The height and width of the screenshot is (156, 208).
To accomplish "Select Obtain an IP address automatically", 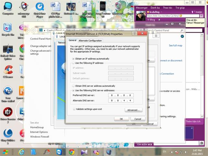I will [73, 58].
